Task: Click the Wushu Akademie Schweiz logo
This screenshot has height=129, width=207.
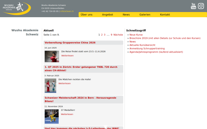Action: click(17, 8)
